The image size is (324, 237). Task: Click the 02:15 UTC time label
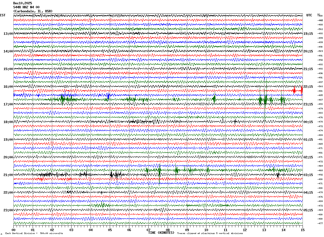(x=308, y=157)
